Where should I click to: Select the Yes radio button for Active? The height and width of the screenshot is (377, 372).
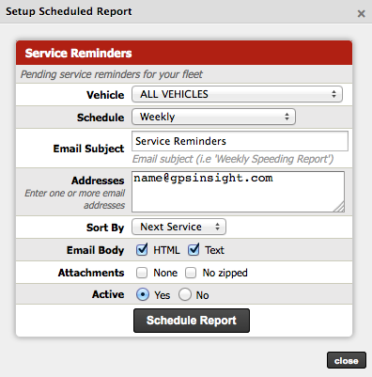coord(143,294)
